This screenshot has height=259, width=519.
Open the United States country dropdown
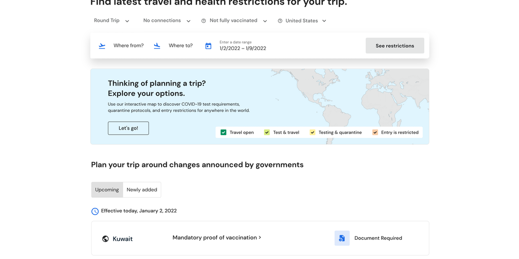coord(306,21)
